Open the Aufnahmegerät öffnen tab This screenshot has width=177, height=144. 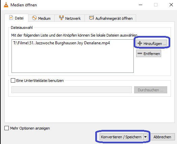[x=110, y=18]
